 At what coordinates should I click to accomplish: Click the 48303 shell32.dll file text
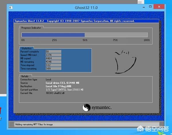tap(55, 93)
